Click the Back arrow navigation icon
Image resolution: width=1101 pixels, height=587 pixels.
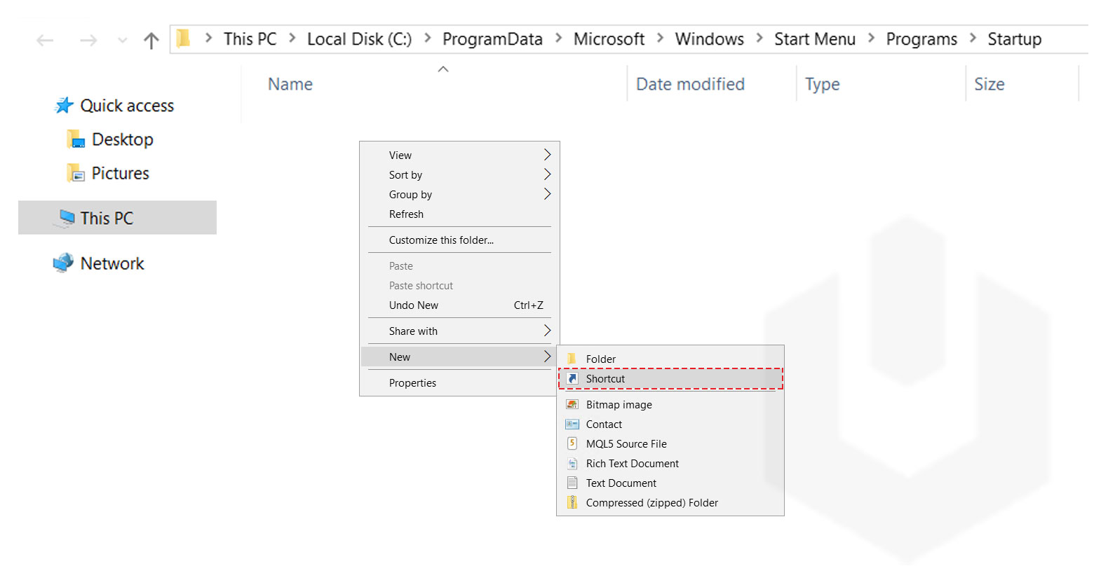click(45, 41)
